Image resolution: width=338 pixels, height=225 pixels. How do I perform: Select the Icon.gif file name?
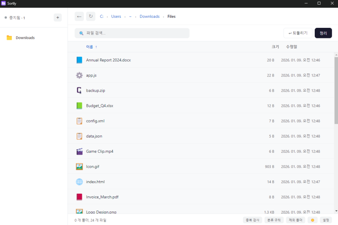tap(93, 167)
